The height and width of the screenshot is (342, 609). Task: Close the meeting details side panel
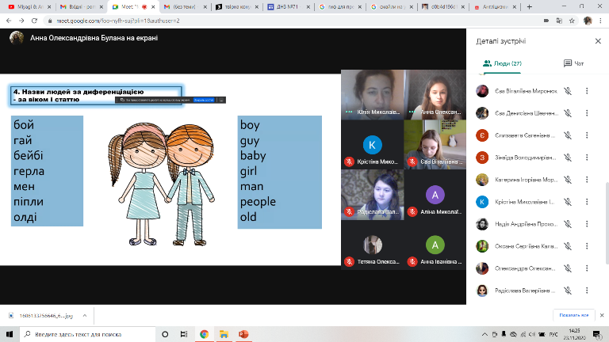pos(598,41)
